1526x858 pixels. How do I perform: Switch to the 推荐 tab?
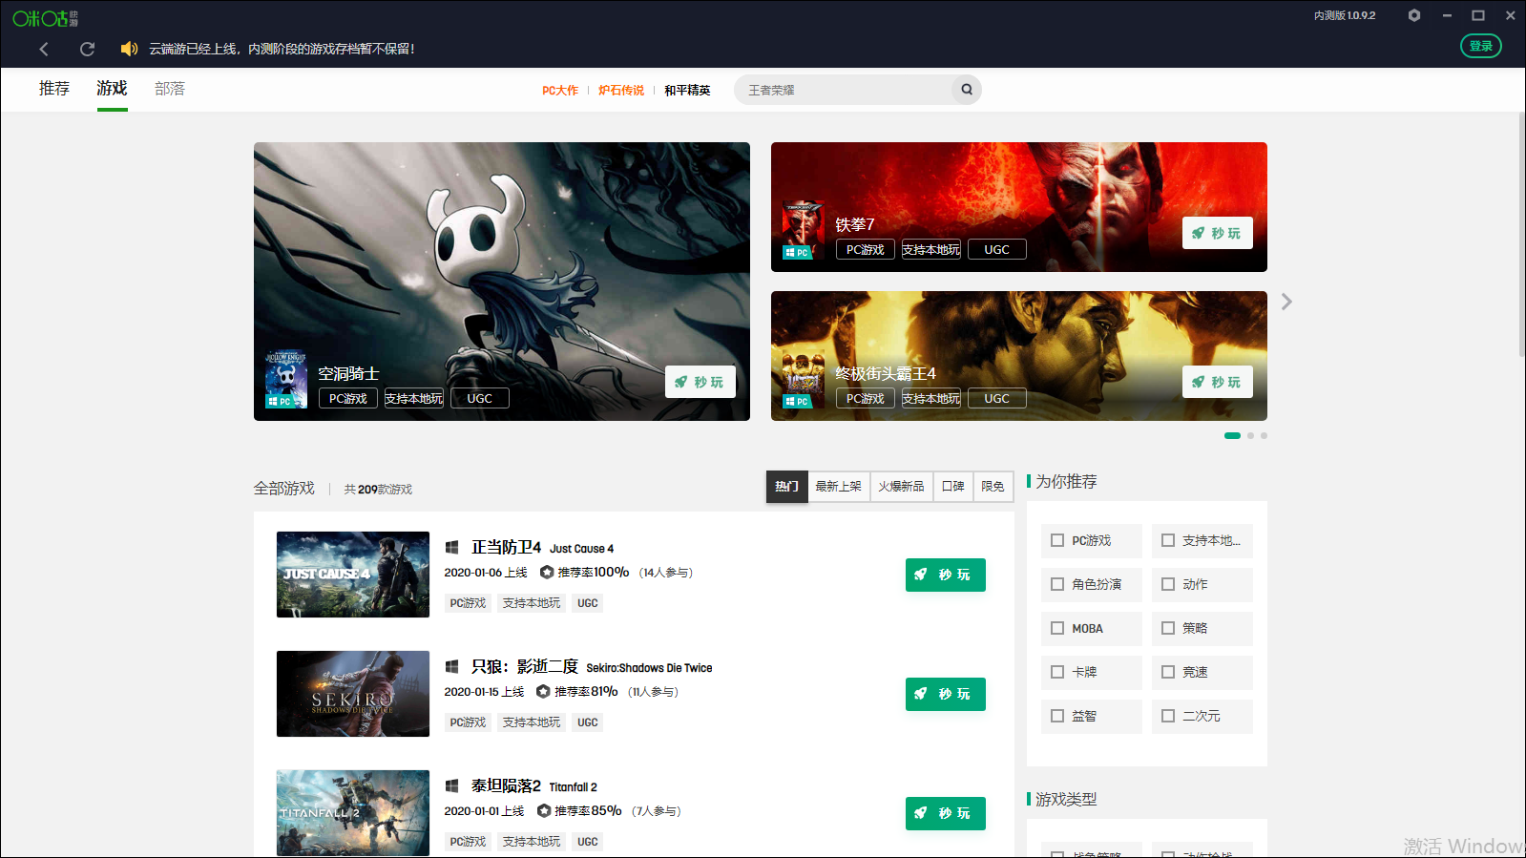coord(54,89)
